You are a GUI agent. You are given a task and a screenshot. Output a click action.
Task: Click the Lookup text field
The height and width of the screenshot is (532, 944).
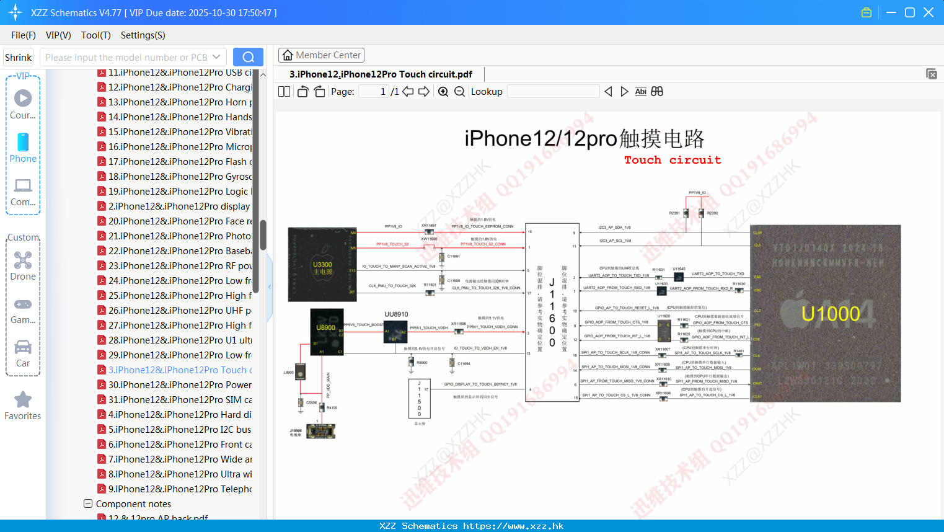click(554, 92)
